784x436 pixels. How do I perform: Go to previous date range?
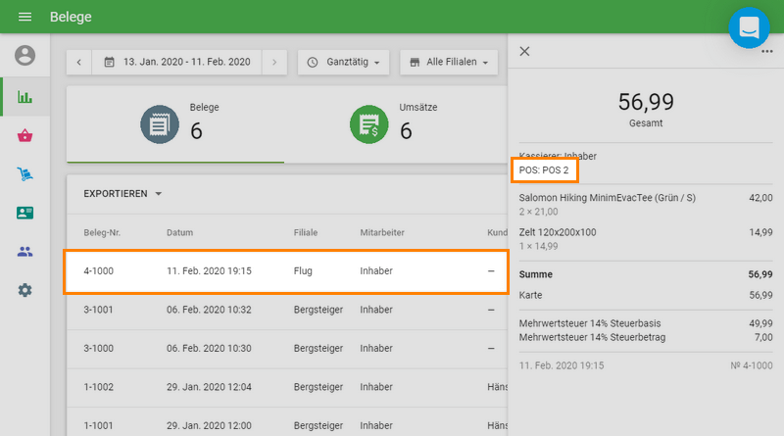(x=79, y=62)
